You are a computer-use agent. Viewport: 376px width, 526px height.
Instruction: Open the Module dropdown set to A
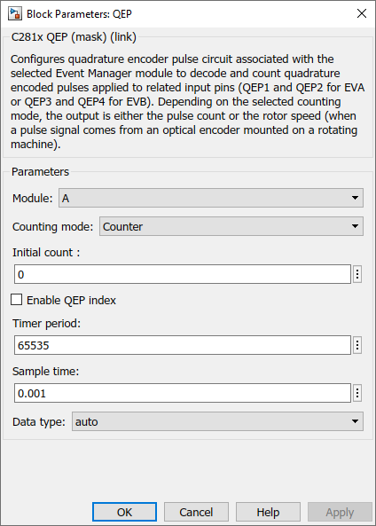211,198
